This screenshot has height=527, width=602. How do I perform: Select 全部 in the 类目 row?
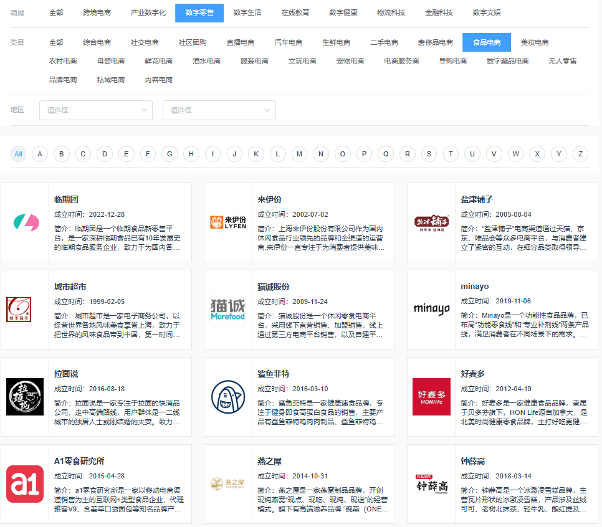click(56, 42)
